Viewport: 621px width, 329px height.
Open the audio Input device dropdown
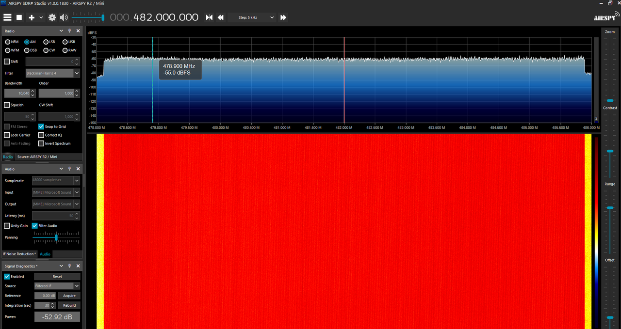tap(56, 192)
